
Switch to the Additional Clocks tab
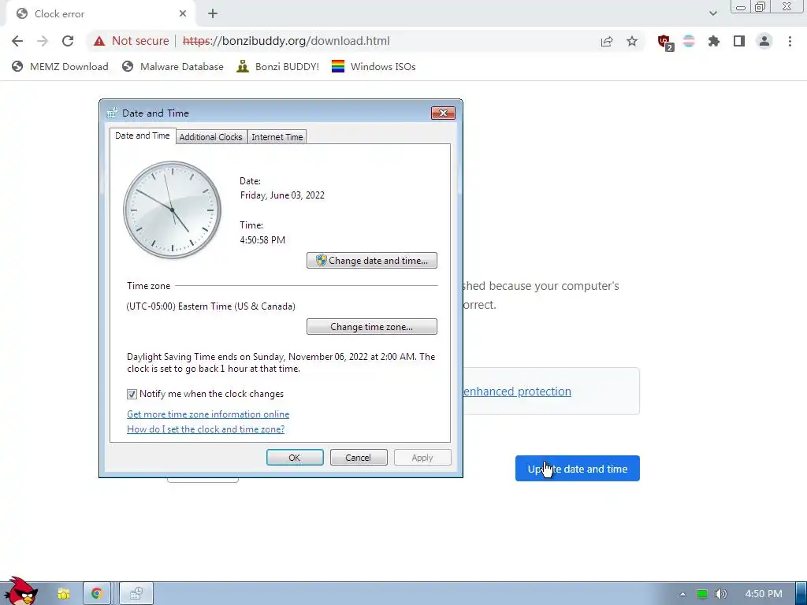211,137
